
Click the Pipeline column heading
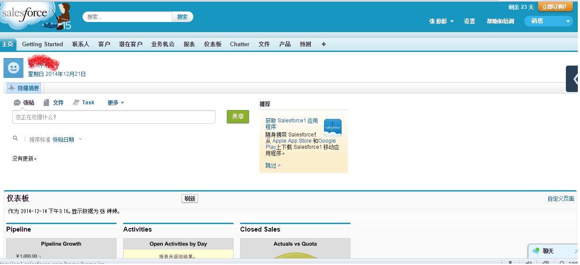click(x=19, y=229)
